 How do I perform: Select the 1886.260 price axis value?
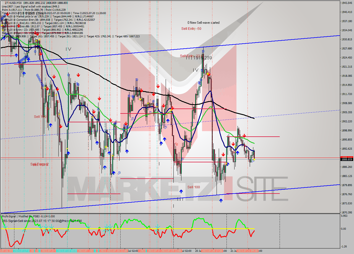pyautogui.click(x=347, y=167)
